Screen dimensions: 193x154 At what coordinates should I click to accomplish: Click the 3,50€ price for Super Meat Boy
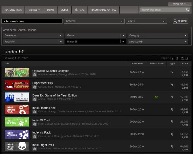tap(185, 88)
